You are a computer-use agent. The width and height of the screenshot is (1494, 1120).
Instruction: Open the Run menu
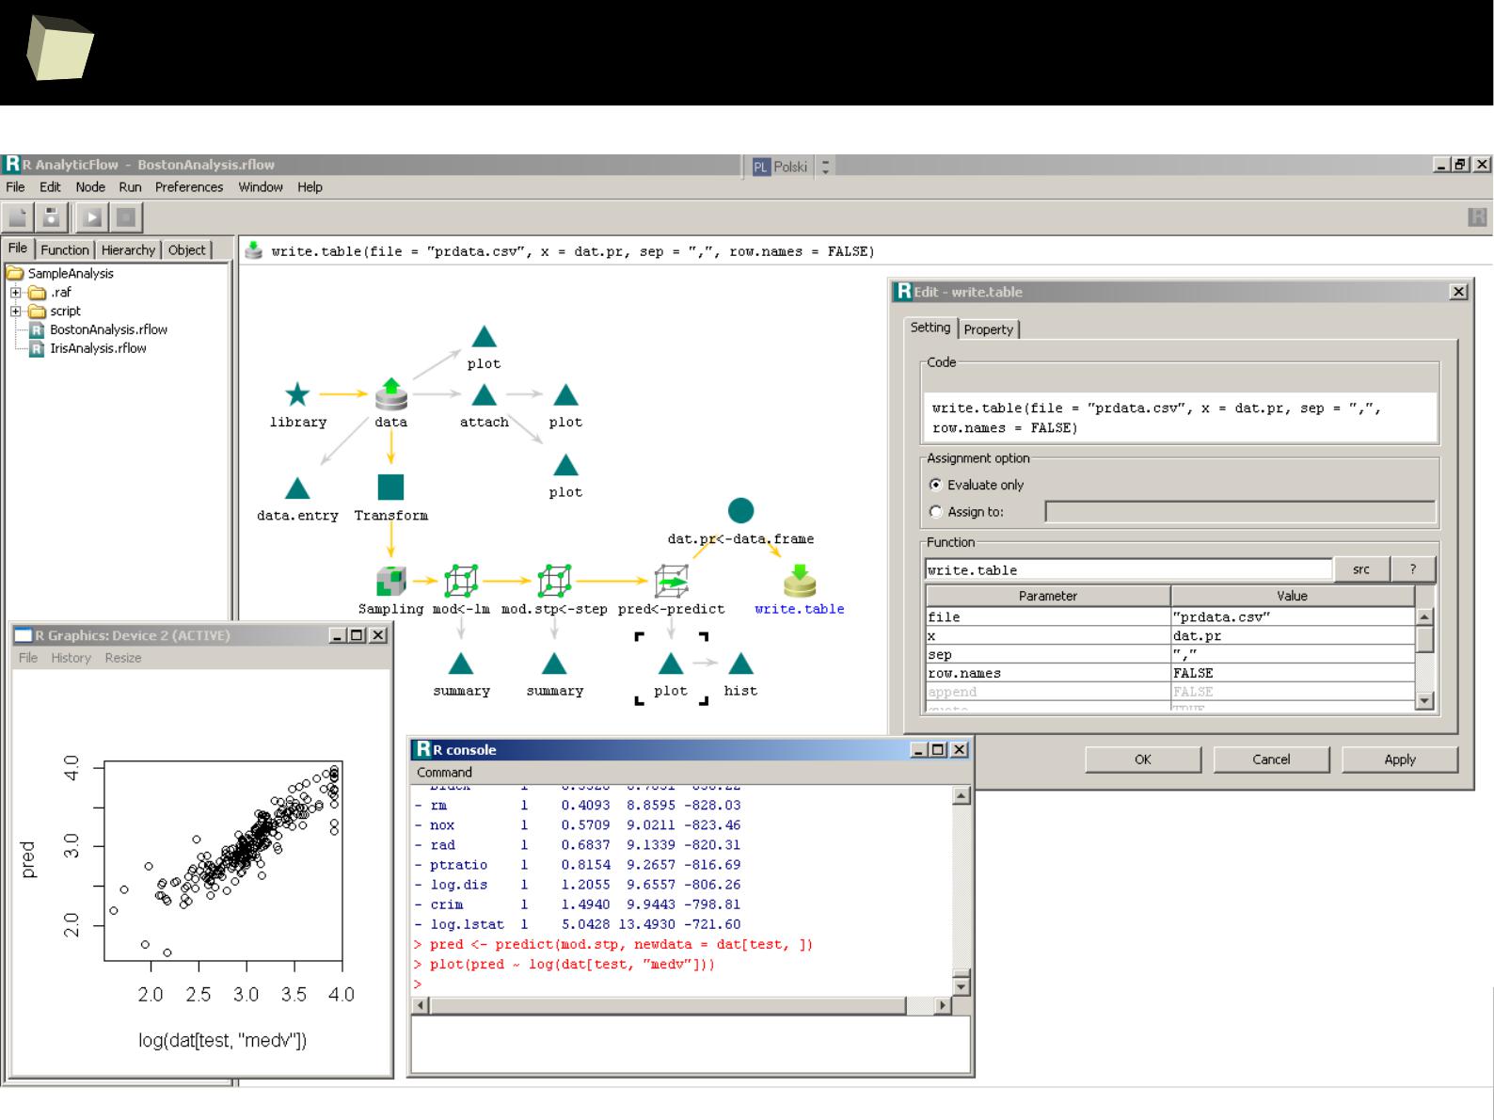point(130,187)
